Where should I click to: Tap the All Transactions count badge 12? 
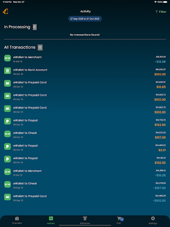tap(40, 47)
